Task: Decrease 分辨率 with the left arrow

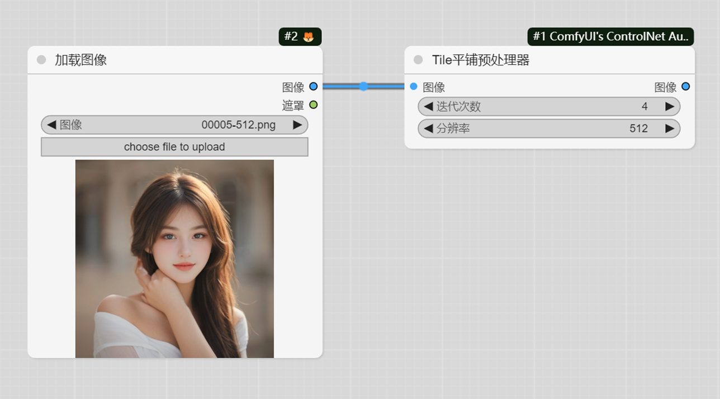Action: [427, 129]
